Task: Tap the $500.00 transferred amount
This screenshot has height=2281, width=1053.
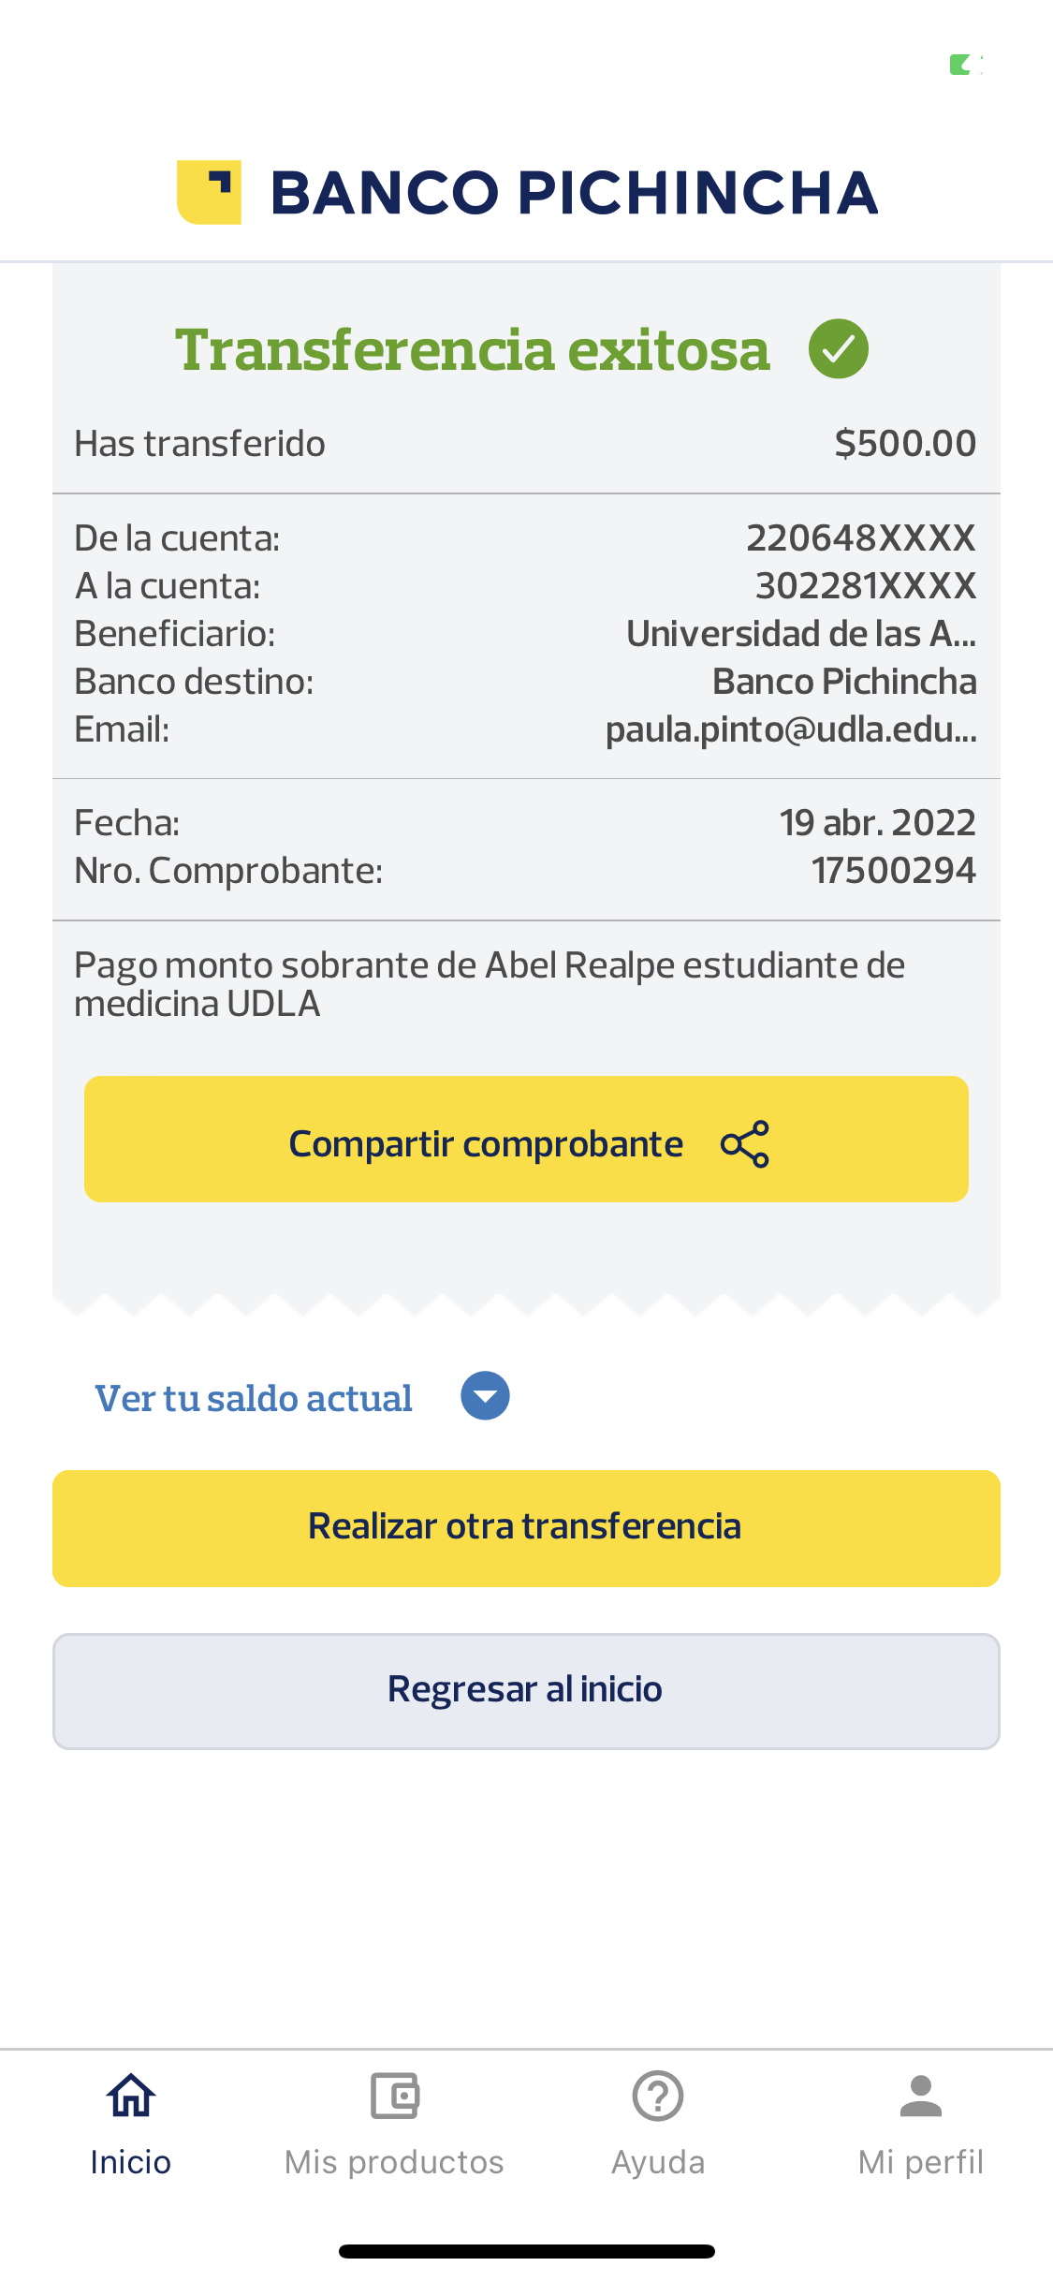Action: click(x=905, y=443)
